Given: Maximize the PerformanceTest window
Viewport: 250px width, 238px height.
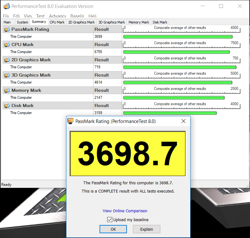Looking at the screenshot, I should point(221,6).
